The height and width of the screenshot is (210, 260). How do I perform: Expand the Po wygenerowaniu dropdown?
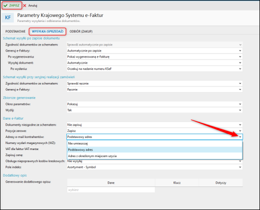(x=155, y=56)
